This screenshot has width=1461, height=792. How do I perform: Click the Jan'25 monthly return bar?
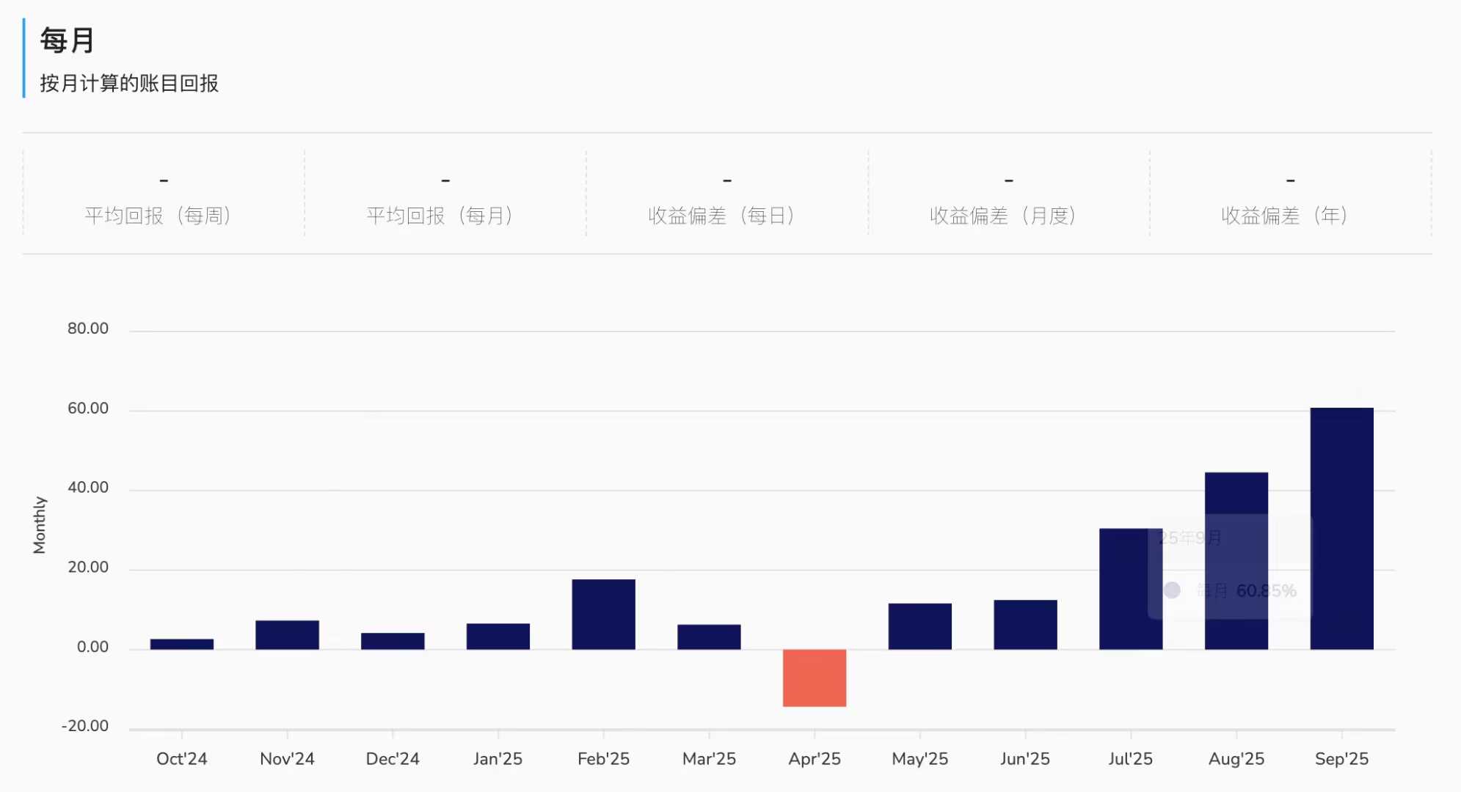pyautogui.click(x=498, y=636)
